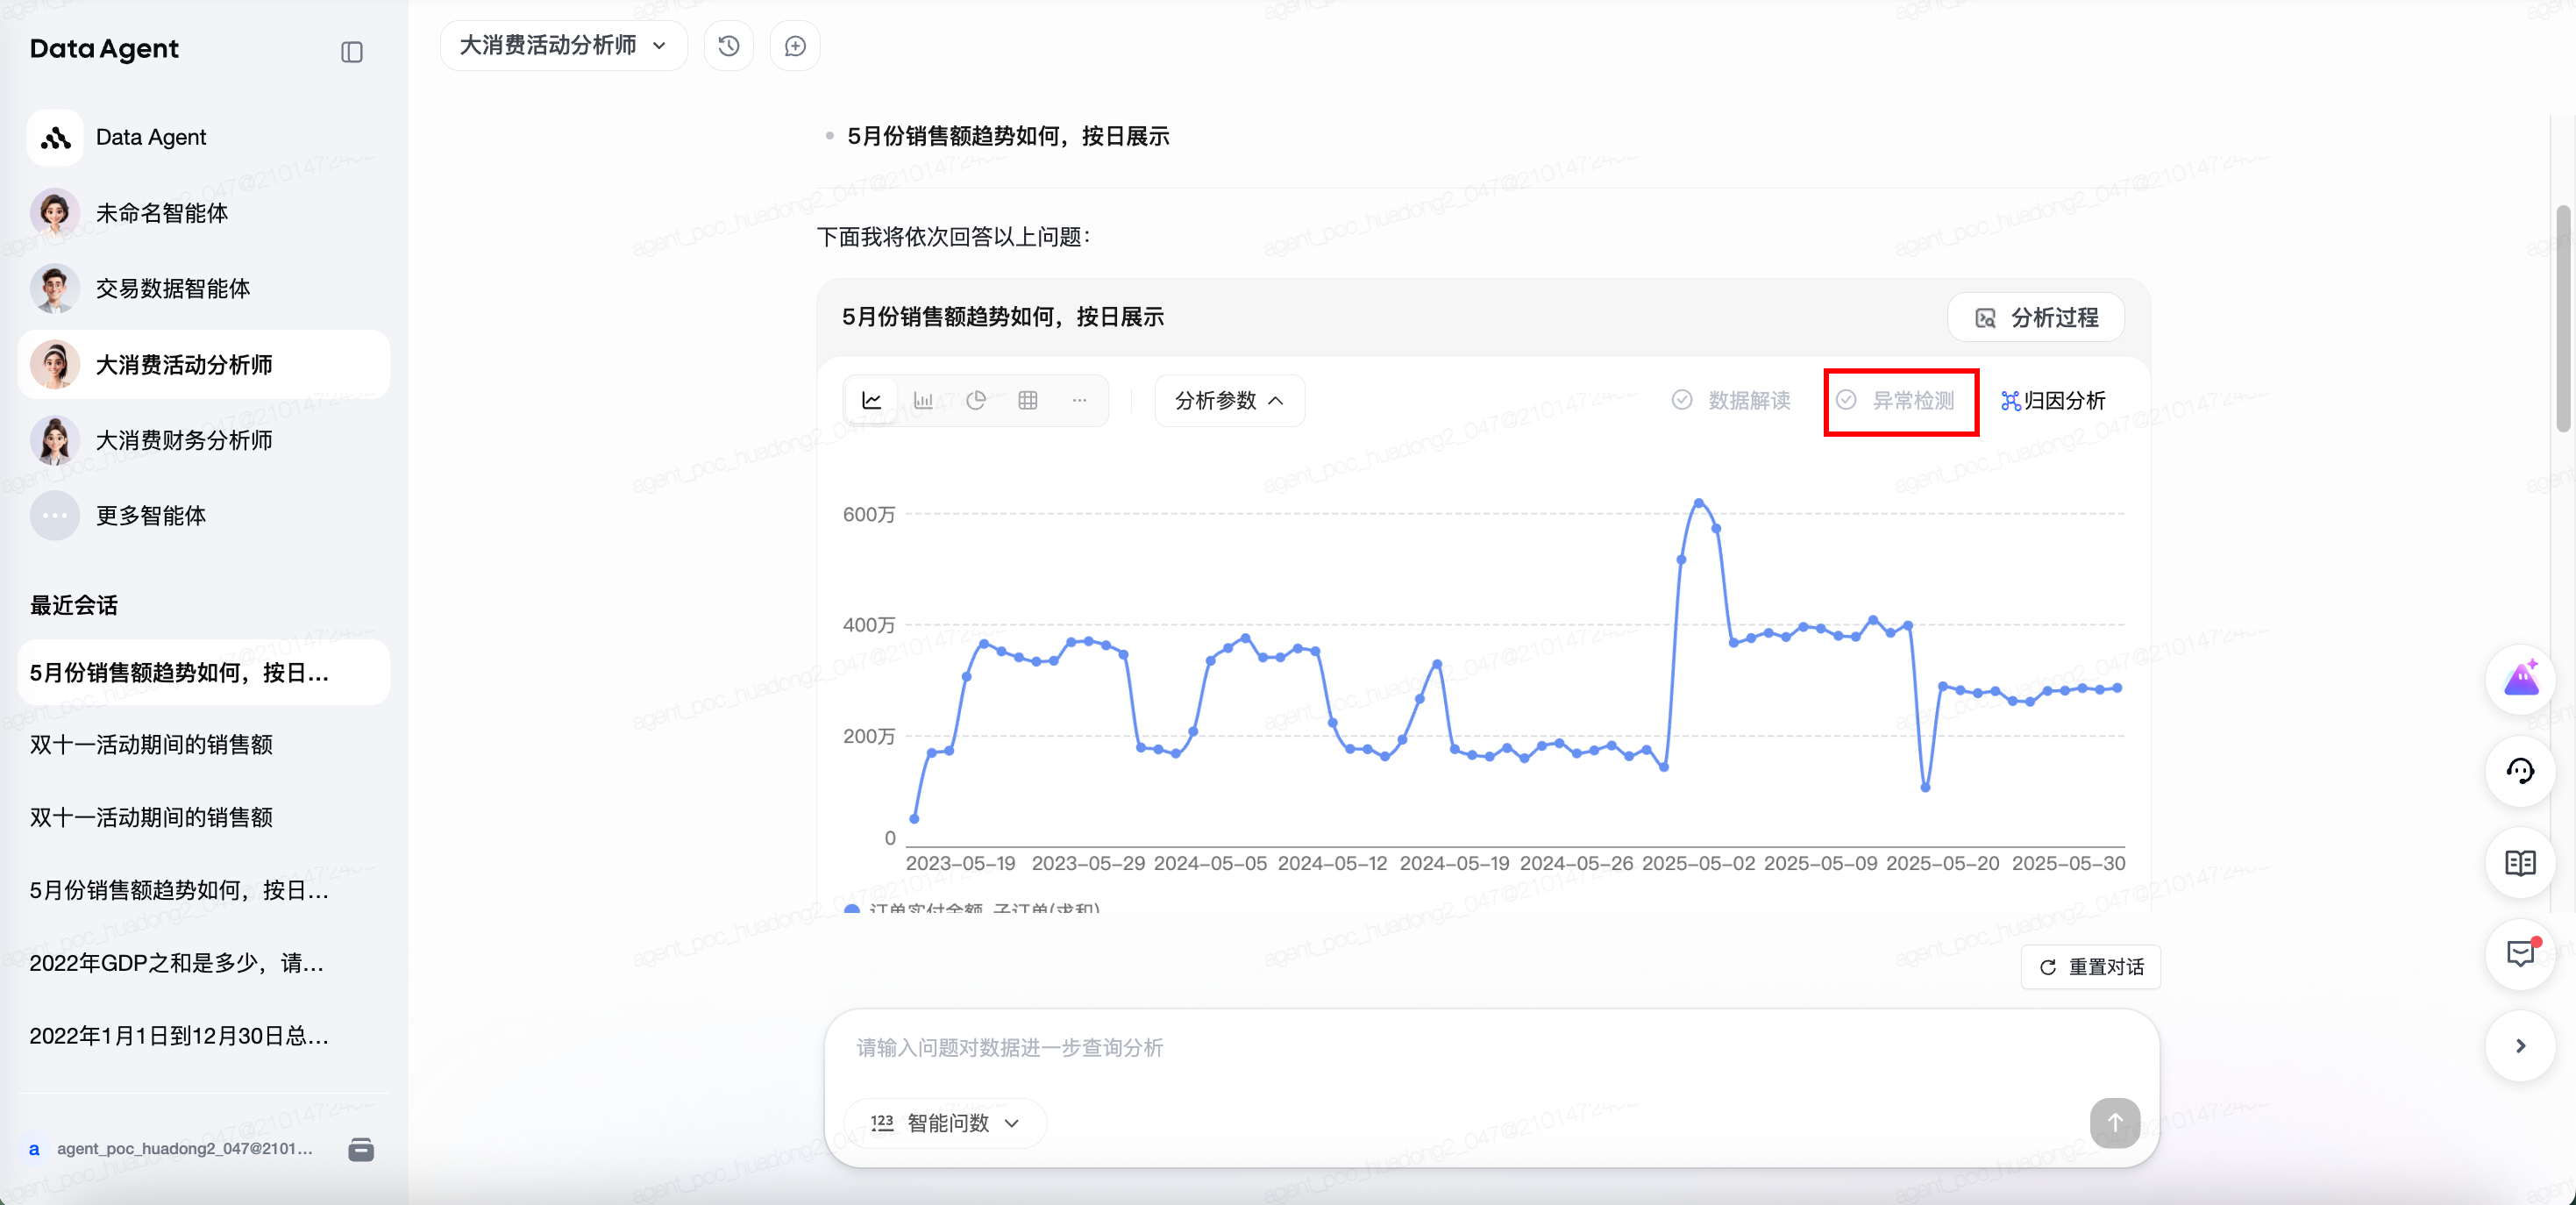Image resolution: width=2576 pixels, height=1205 pixels.
Task: Click 重置对话 button
Action: coord(2090,966)
